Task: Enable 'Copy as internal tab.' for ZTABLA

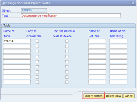Action: [37, 41]
